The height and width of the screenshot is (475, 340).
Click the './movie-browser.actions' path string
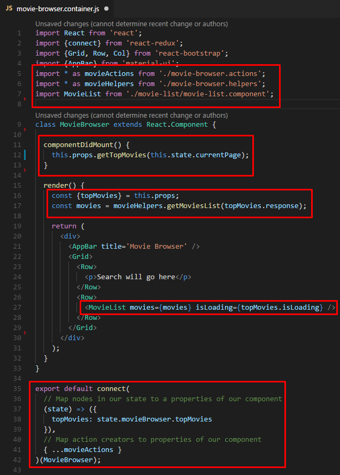pyautogui.click(x=210, y=74)
